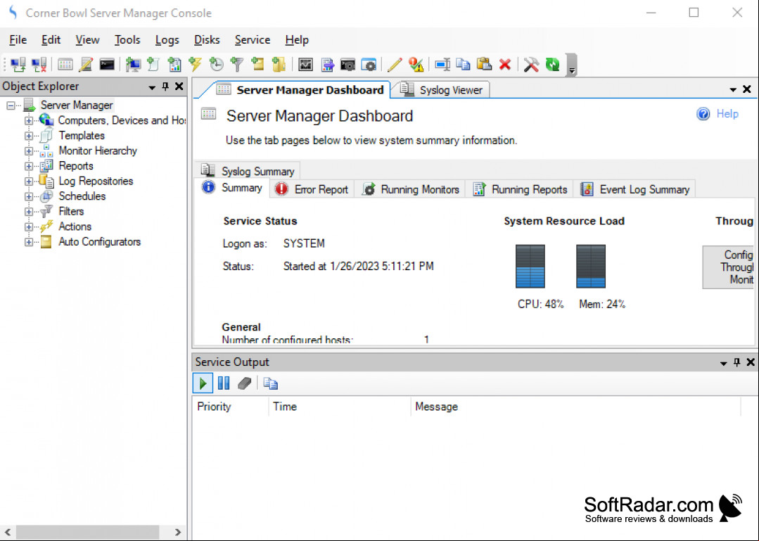Click the red X delete toolbar icon
Screen dimensions: 759x541
tap(505, 64)
